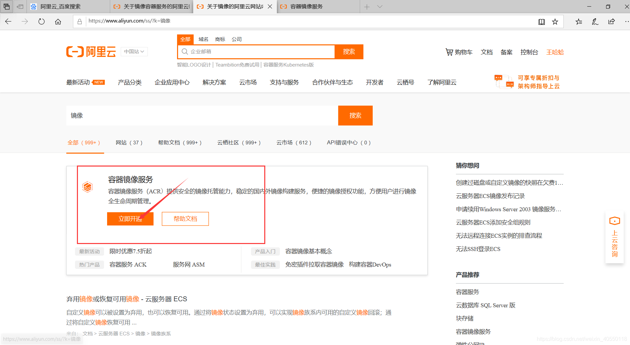Open the browser home page
630x345 pixels.
coord(58,22)
